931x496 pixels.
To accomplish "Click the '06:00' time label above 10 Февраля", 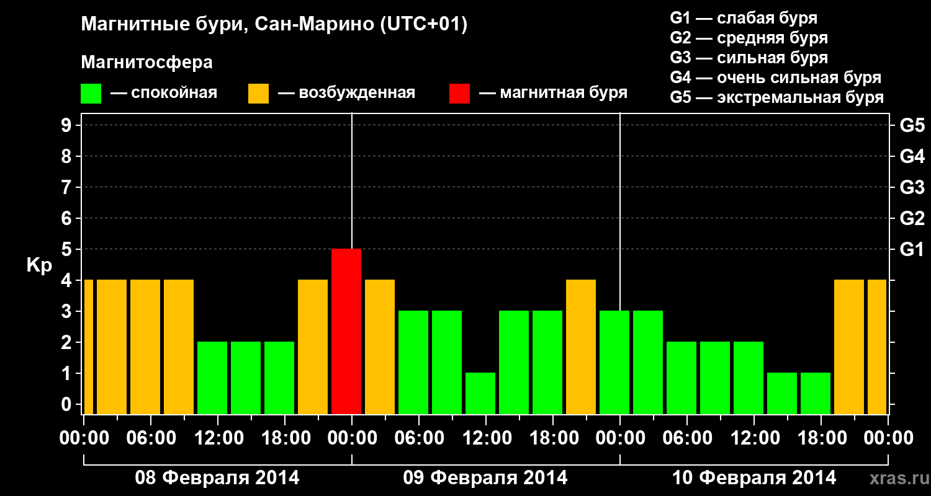I will (x=687, y=438).
